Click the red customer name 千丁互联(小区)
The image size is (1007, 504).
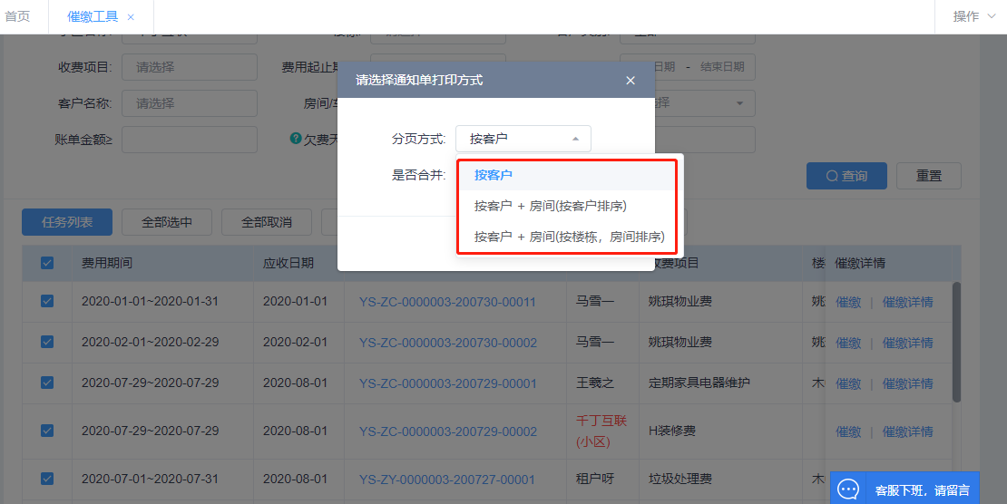coord(601,431)
